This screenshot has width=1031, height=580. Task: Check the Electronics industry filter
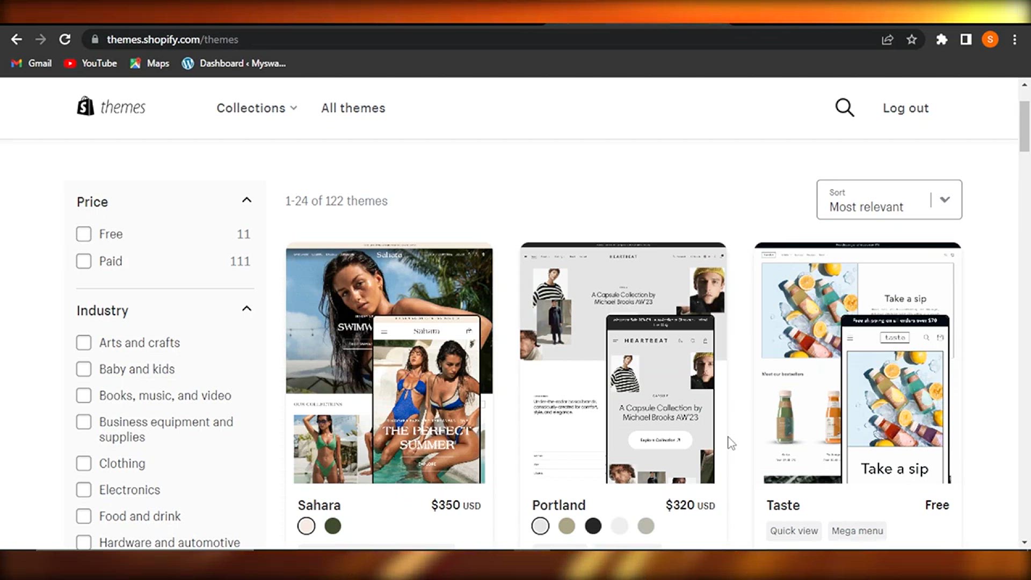click(84, 490)
